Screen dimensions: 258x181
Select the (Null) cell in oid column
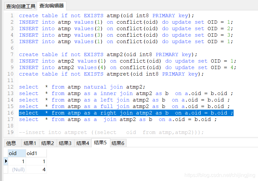point(17,169)
